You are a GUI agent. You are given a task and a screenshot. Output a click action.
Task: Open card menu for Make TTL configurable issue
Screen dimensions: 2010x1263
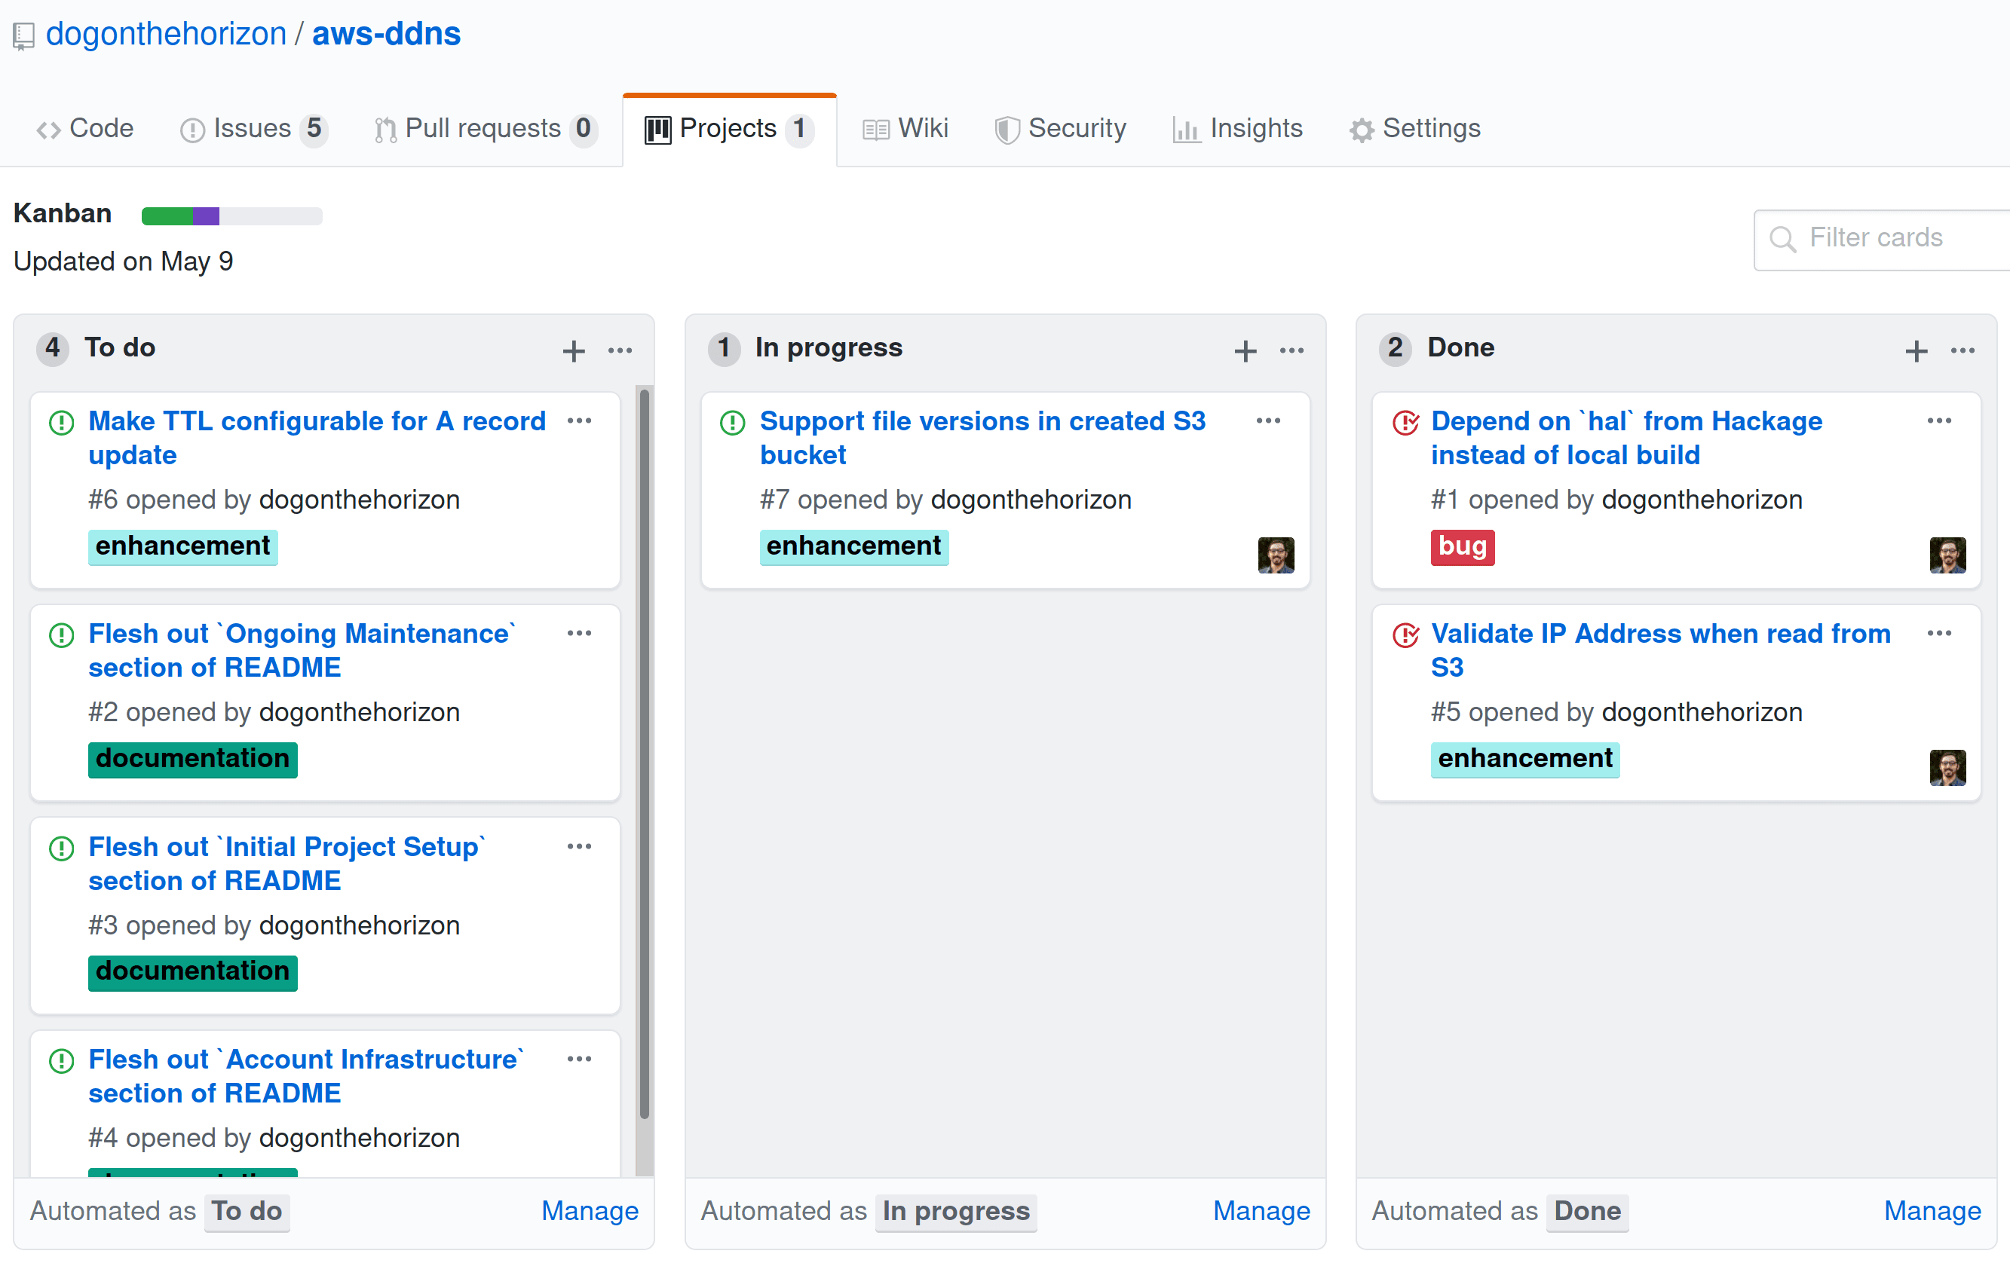pos(579,420)
